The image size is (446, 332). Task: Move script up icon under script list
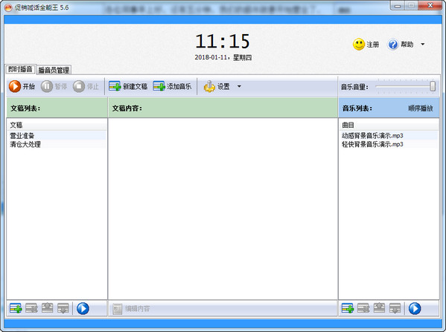[47, 308]
